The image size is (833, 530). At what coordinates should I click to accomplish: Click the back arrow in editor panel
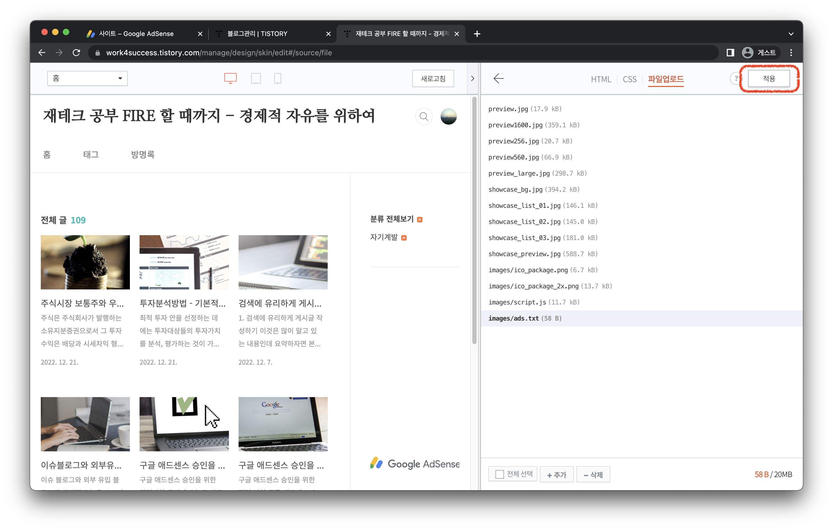pos(499,79)
